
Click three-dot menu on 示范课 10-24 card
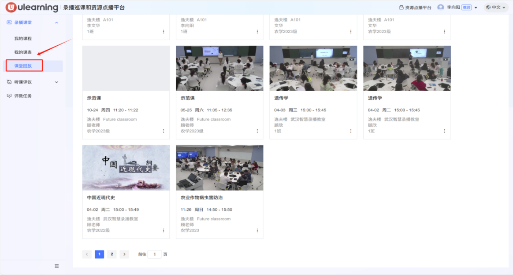(x=164, y=131)
